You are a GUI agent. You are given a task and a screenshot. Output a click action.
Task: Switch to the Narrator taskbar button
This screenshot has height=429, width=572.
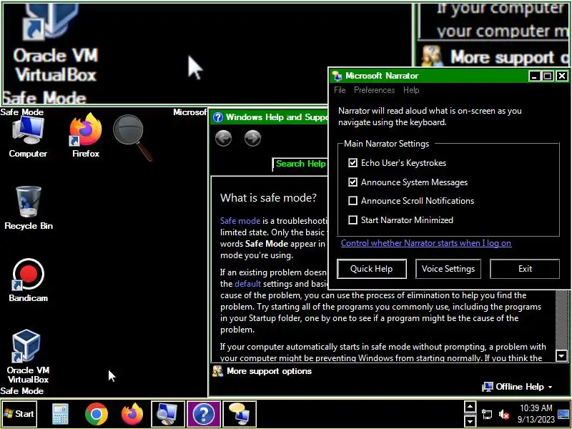point(240,414)
